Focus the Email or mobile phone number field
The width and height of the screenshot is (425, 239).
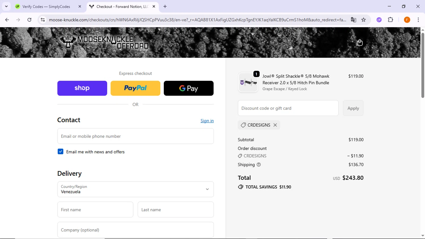tap(135, 136)
